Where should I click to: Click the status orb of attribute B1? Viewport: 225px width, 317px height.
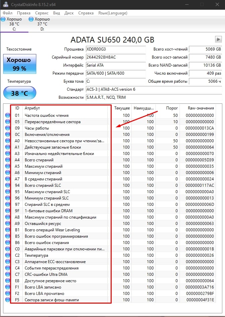click(x=8, y=230)
